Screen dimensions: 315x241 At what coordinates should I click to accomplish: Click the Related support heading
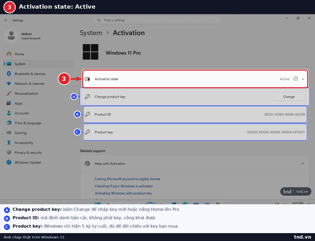tap(93, 151)
